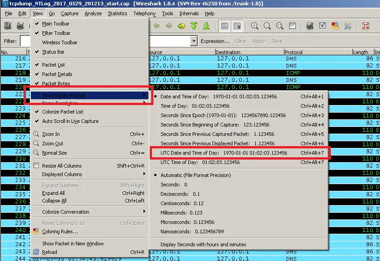This screenshot has width=380, height=261.
Task: Click the Zoom 100% toolbar icon
Action: (x=280, y=25)
